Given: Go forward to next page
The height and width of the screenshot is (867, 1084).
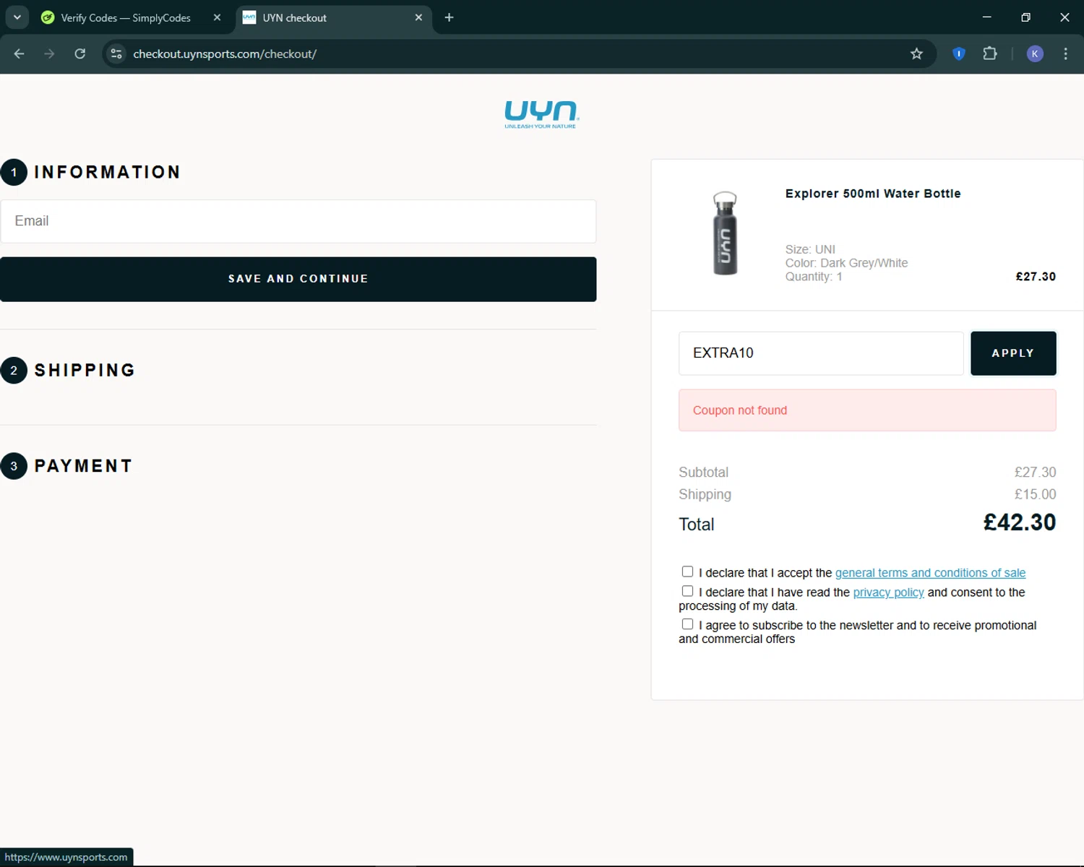Looking at the screenshot, I should [49, 53].
